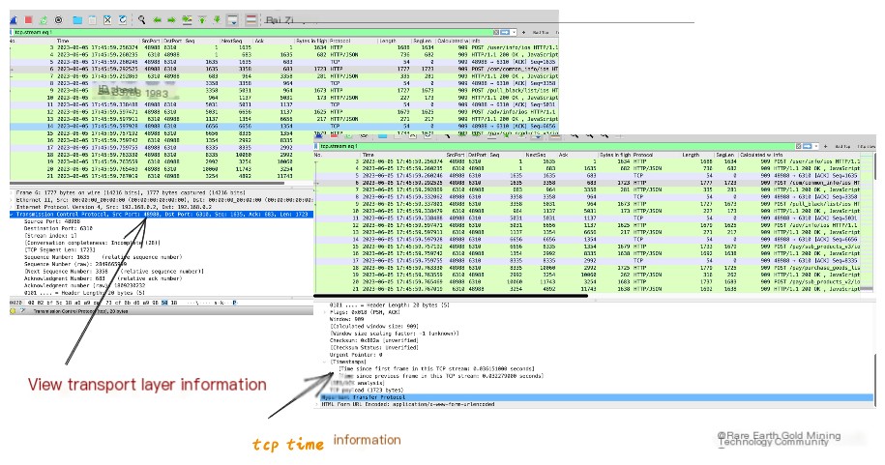This screenshot has height=465, width=885.
Task: Apply the display filter in back window
Action: (506, 32)
